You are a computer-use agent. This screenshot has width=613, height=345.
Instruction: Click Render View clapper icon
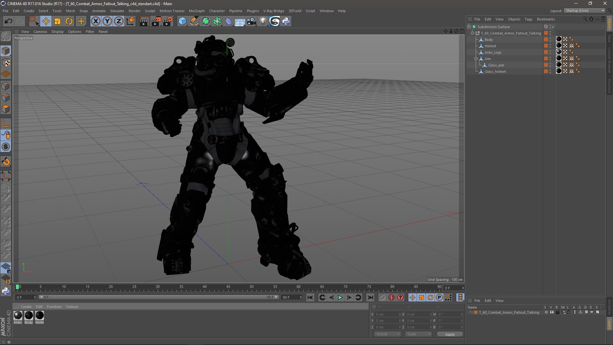tap(144, 21)
